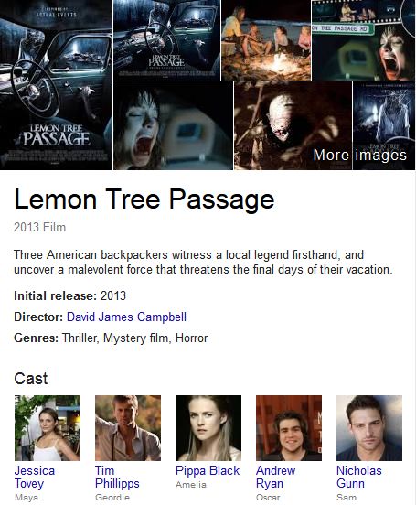Open Nicholas Gunn name link
Screen dimensions: 416x505
tap(359, 477)
